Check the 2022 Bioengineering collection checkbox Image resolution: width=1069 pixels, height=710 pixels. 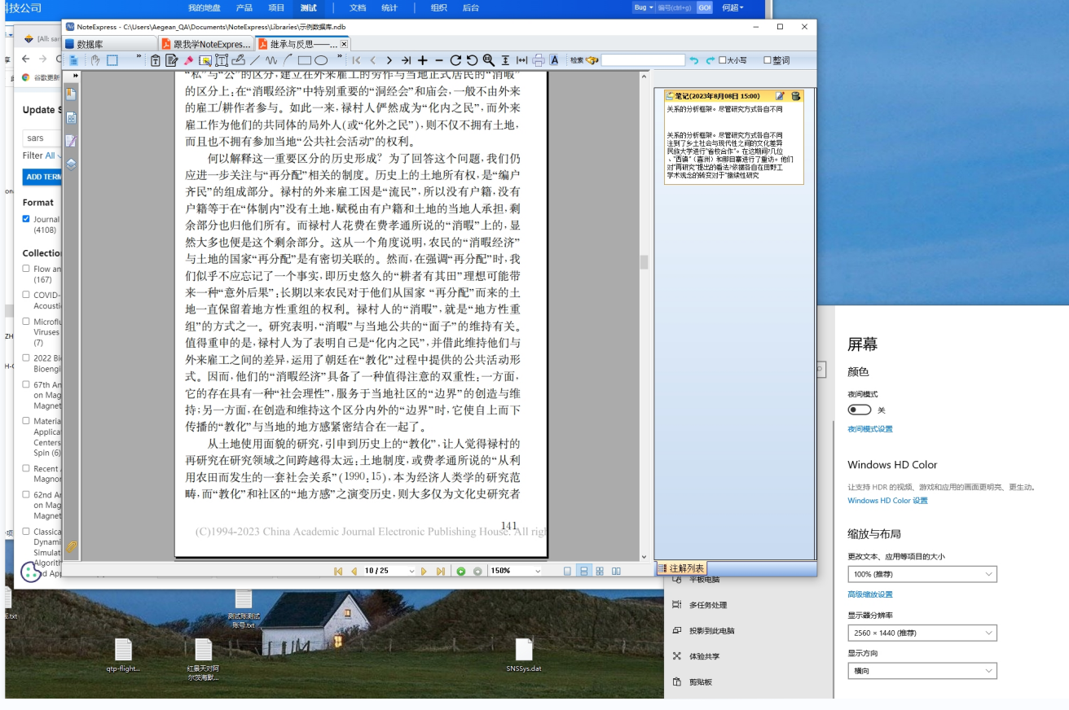[x=26, y=357]
